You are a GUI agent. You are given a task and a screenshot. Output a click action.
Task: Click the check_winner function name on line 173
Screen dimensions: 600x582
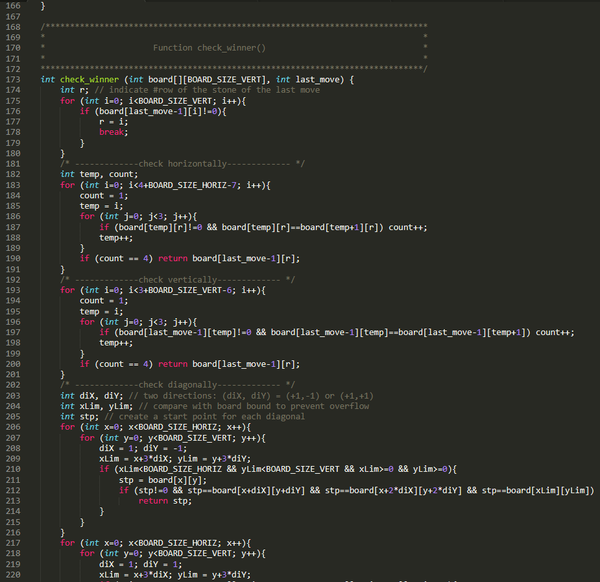pos(89,80)
